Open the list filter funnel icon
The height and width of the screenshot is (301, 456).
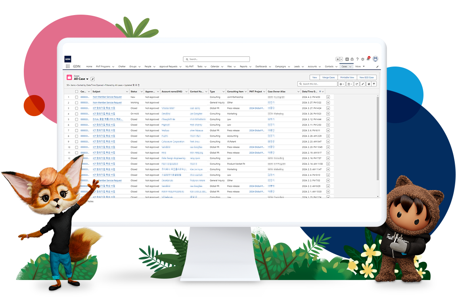tap(374, 84)
